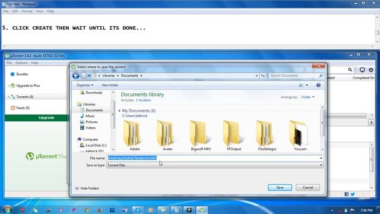Viewport: 380px width, 214px height.
Task: Click Libraries in the address breadcrumb
Action: (108, 75)
